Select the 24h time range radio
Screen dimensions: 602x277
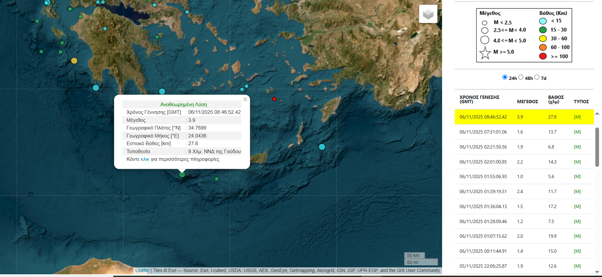pyautogui.click(x=505, y=77)
